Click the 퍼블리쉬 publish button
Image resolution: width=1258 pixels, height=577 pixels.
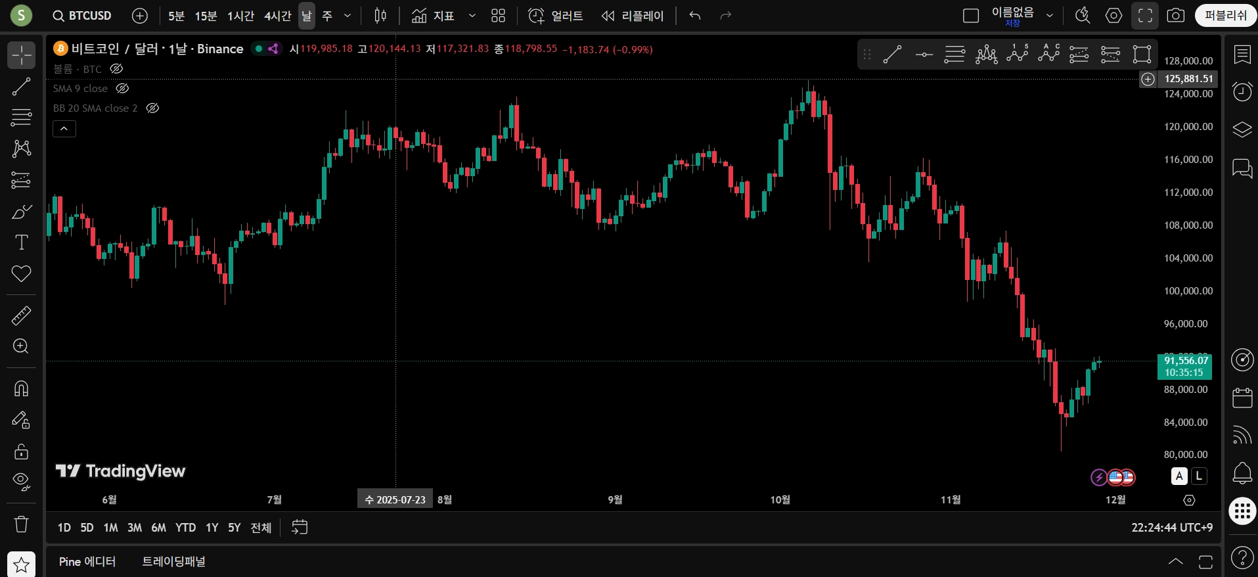click(1226, 16)
